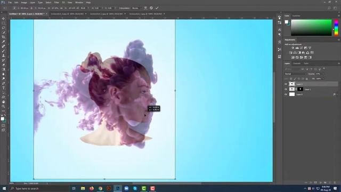
Task: Select the Rectangular Marquee tool
Action: point(3,23)
